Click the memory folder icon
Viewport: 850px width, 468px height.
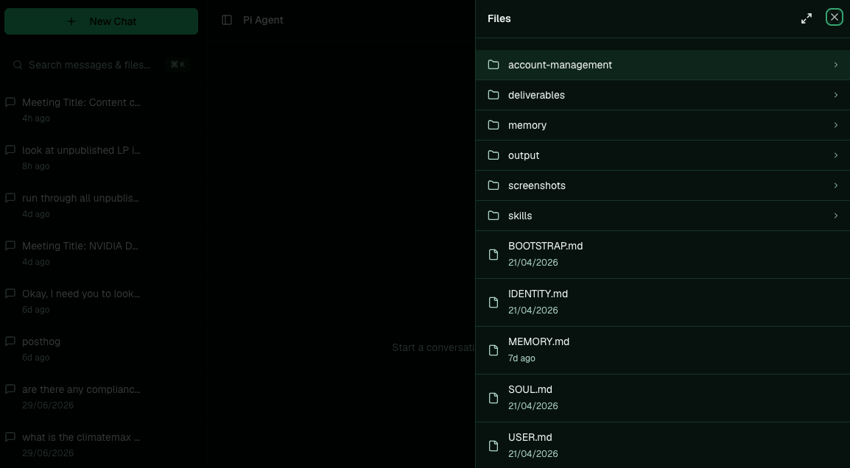[x=494, y=125]
